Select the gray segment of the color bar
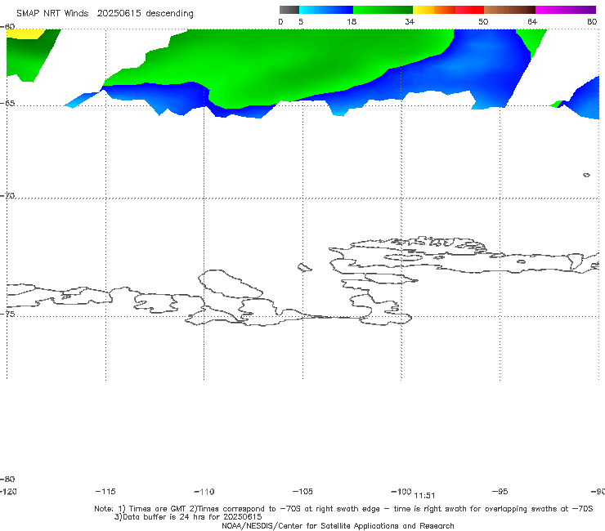The height and width of the screenshot is (531, 605). pos(289,10)
